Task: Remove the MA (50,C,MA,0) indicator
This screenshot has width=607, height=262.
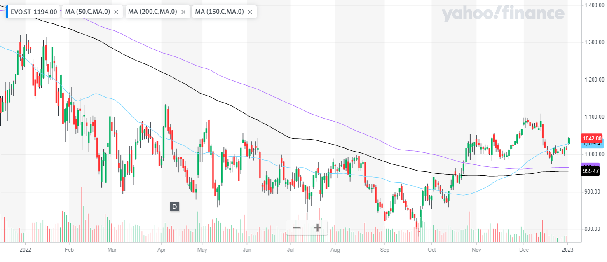Action: 116,12
